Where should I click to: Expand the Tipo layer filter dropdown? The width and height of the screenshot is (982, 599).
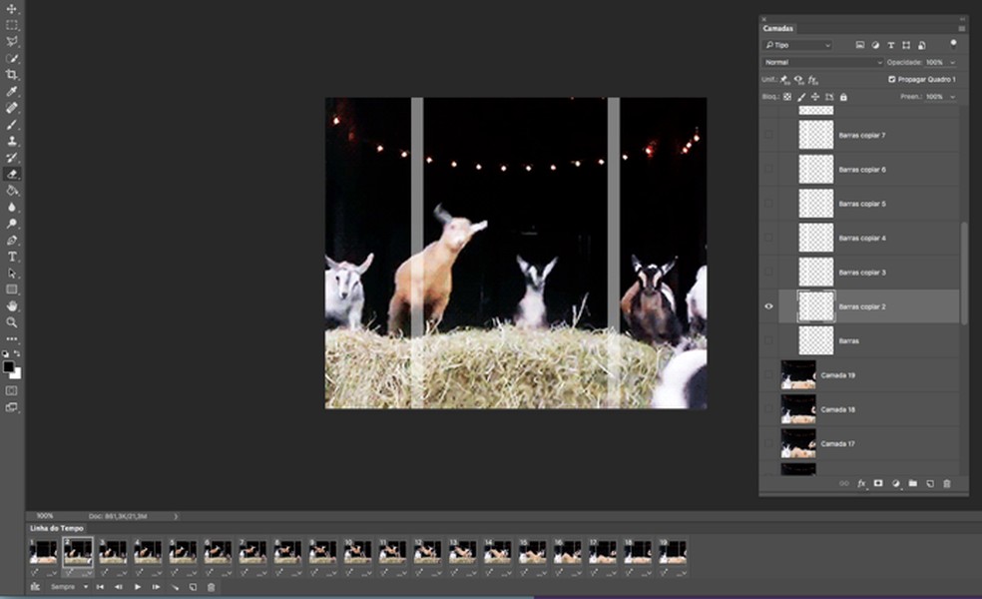(x=797, y=45)
